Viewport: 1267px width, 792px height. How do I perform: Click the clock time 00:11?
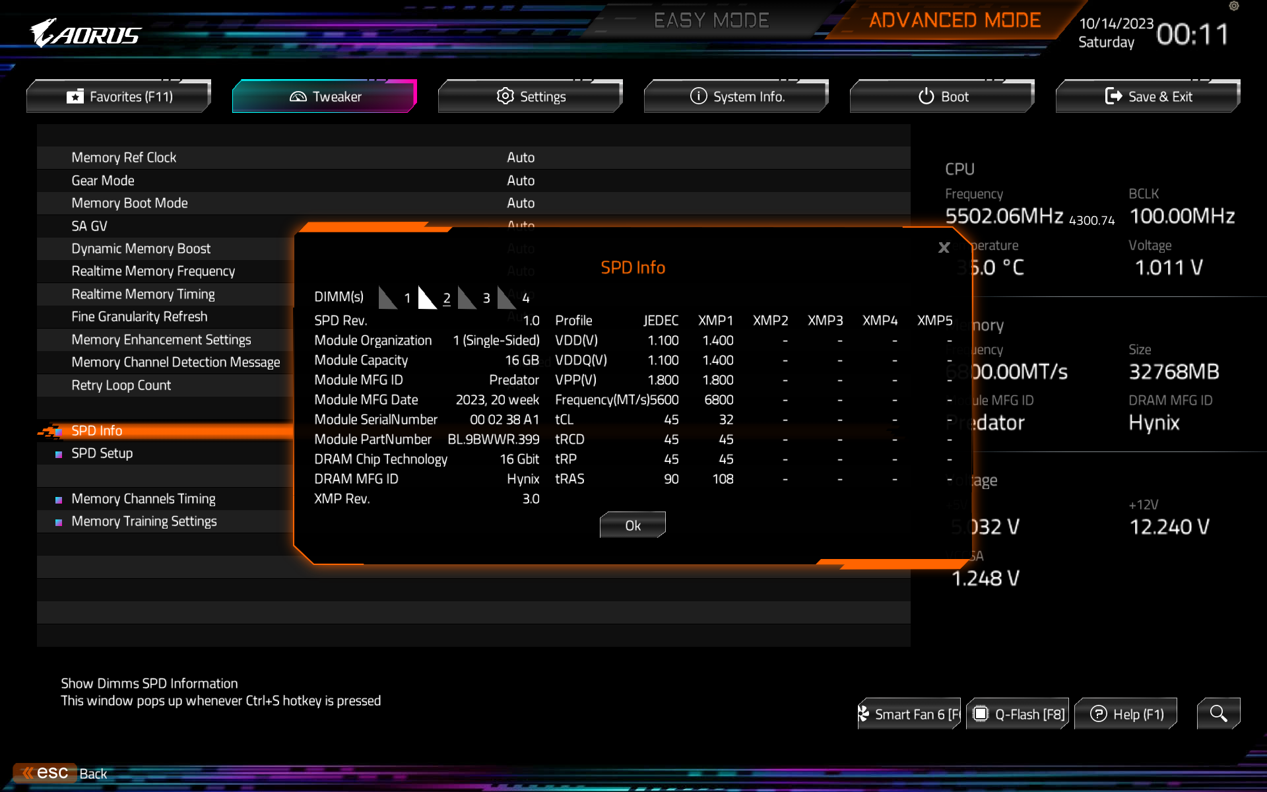(x=1192, y=34)
